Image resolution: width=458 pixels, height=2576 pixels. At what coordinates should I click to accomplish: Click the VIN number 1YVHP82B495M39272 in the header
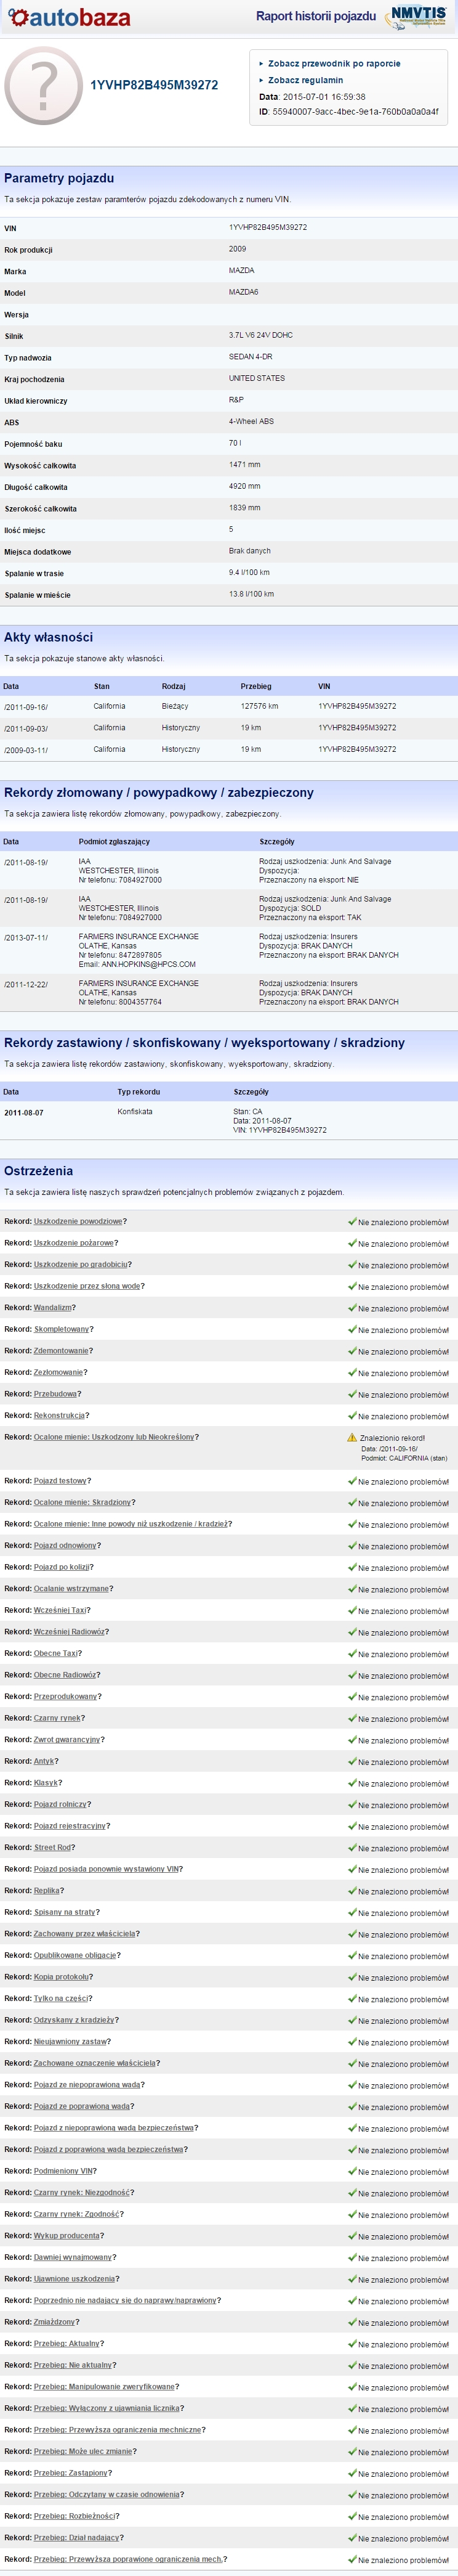(154, 85)
